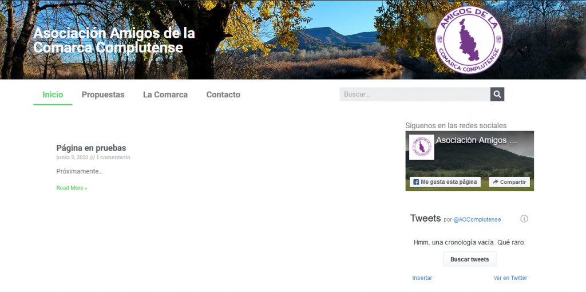Open the Twitter widget info icon

[x=524, y=219]
